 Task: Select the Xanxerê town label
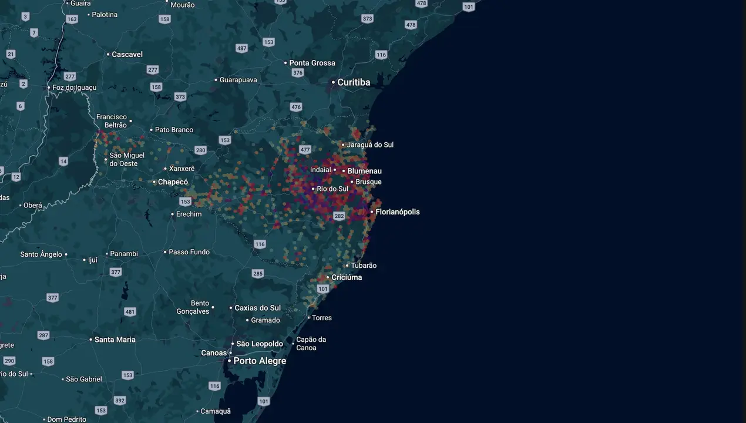pyautogui.click(x=182, y=169)
